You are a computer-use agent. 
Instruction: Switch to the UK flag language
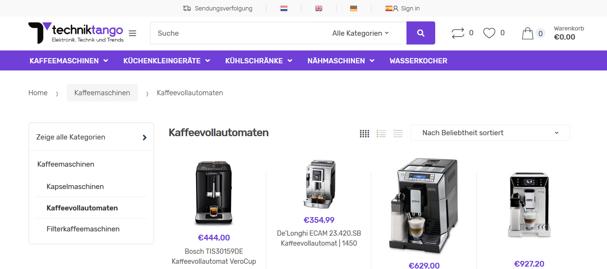[319, 9]
